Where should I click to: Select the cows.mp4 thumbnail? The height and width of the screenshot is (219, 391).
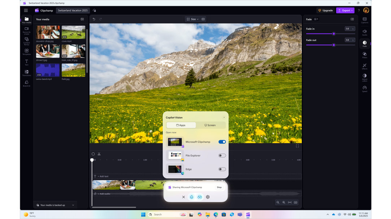tap(73, 32)
